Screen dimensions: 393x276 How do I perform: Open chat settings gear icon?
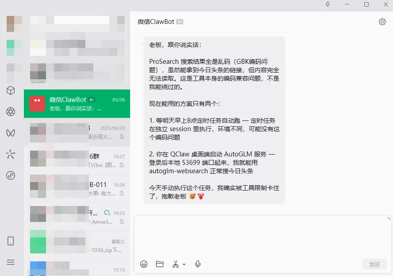(x=382, y=22)
